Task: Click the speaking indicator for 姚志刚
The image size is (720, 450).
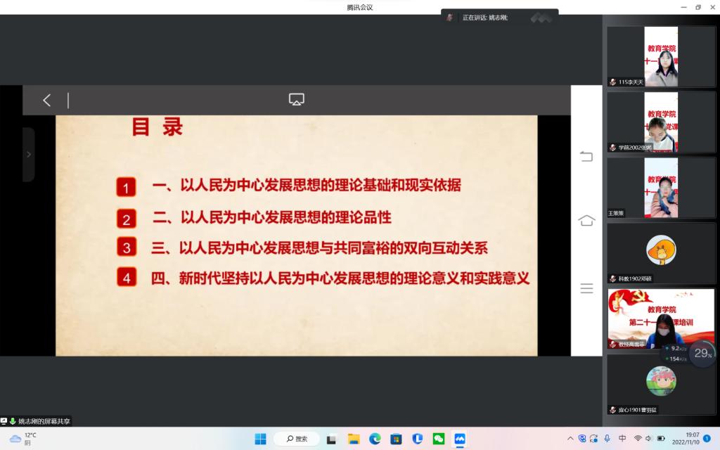Action: [484, 18]
